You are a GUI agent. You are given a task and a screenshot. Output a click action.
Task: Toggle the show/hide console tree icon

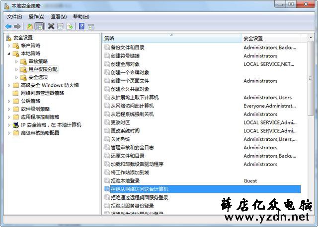tap(39, 26)
